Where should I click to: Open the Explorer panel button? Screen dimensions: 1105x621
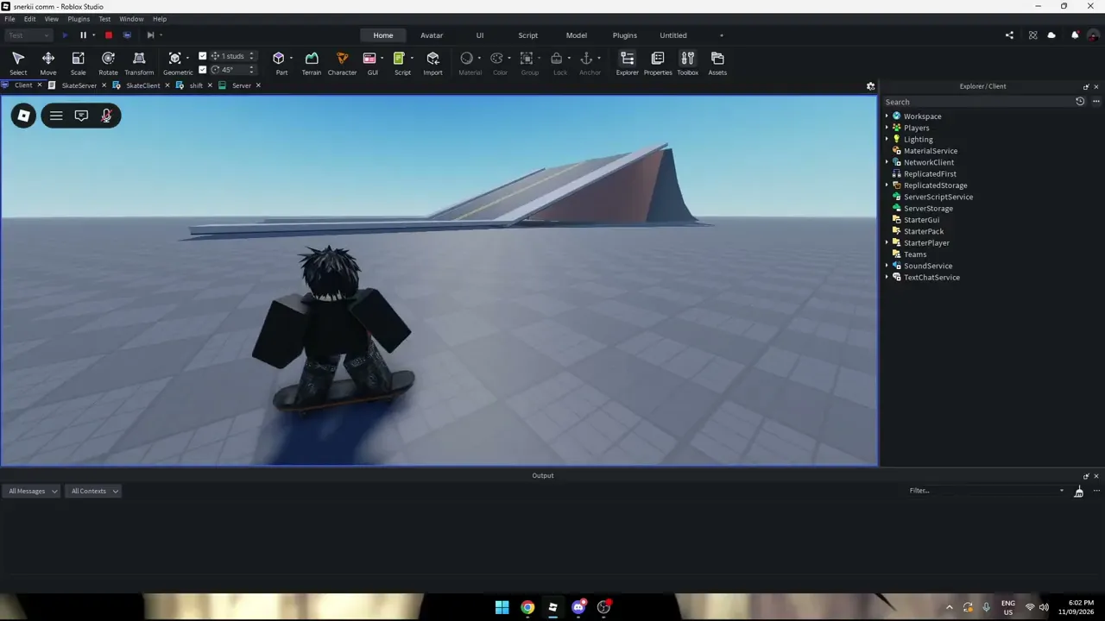[x=628, y=62]
